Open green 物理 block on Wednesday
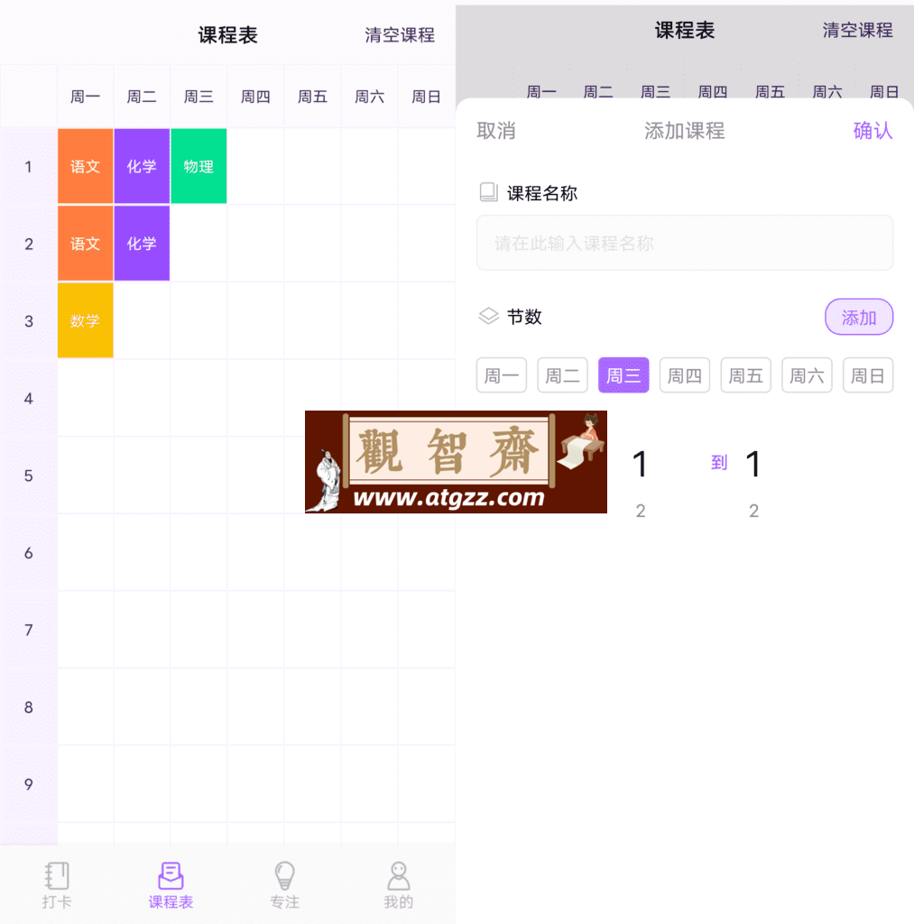Viewport: 914px width, 924px height. [198, 166]
